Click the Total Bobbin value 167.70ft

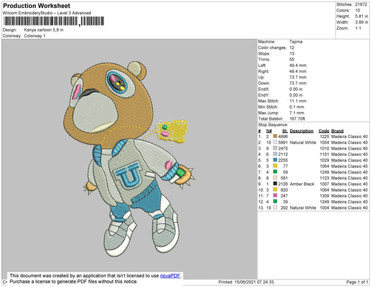(297, 119)
